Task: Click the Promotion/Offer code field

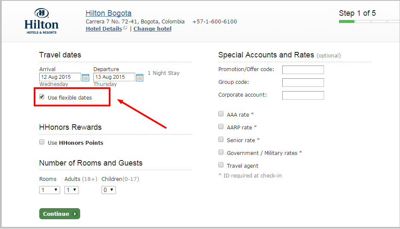Action: [303, 70]
